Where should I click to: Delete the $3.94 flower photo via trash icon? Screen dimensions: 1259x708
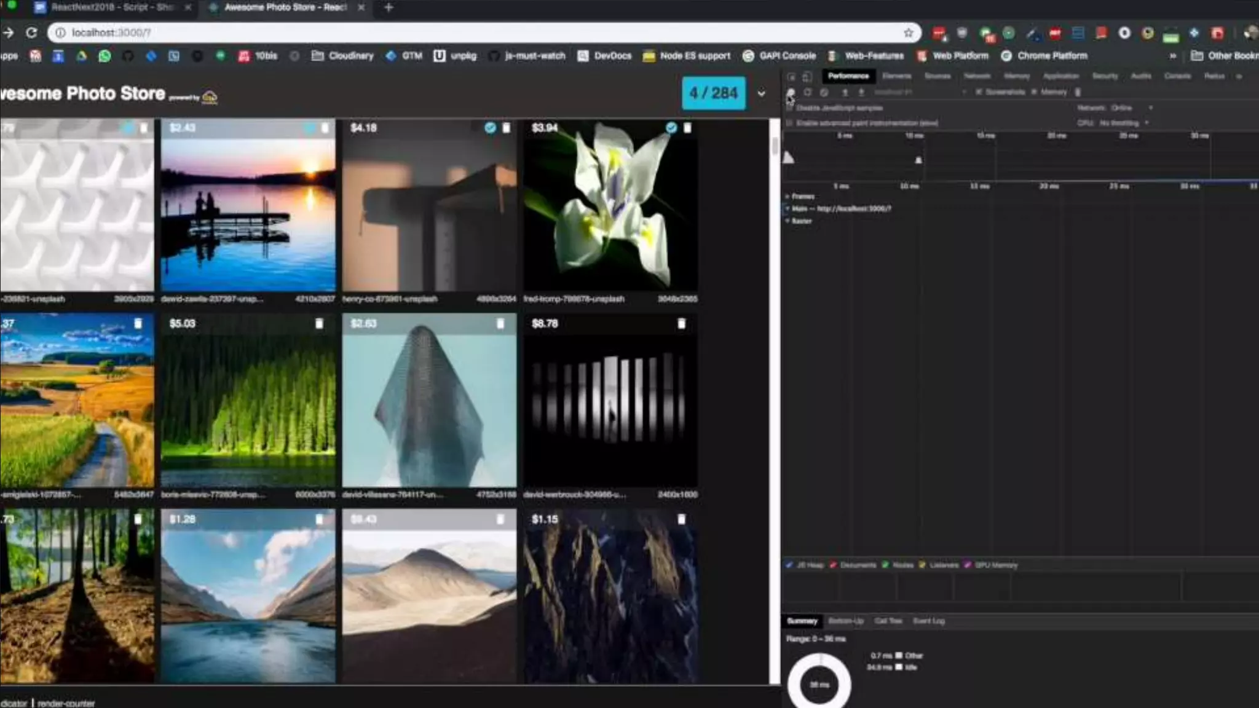pyautogui.click(x=687, y=128)
